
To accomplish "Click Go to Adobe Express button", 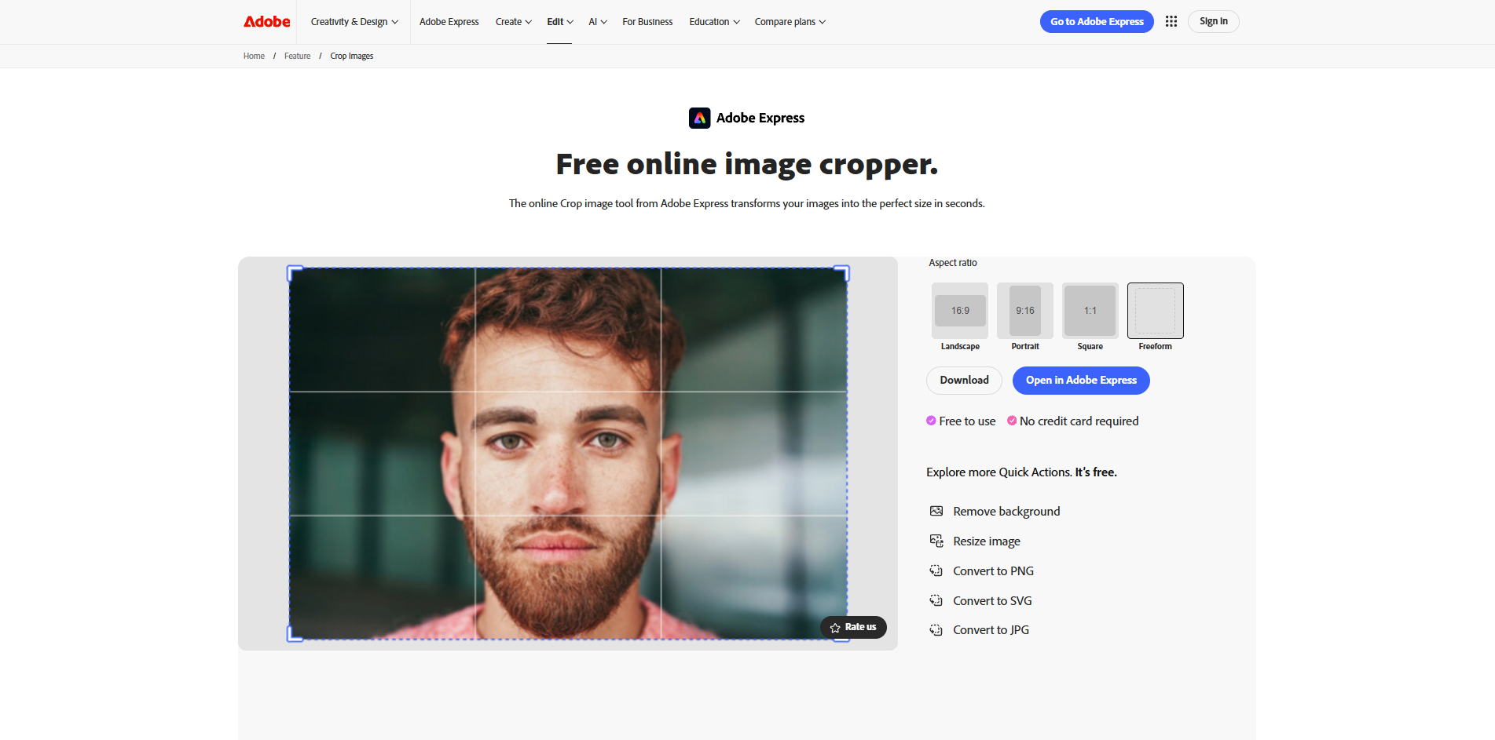I will (1097, 22).
